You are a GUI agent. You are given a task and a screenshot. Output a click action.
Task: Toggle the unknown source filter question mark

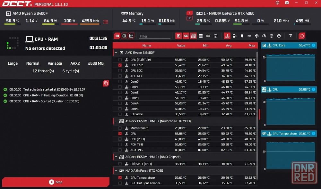[215, 36]
